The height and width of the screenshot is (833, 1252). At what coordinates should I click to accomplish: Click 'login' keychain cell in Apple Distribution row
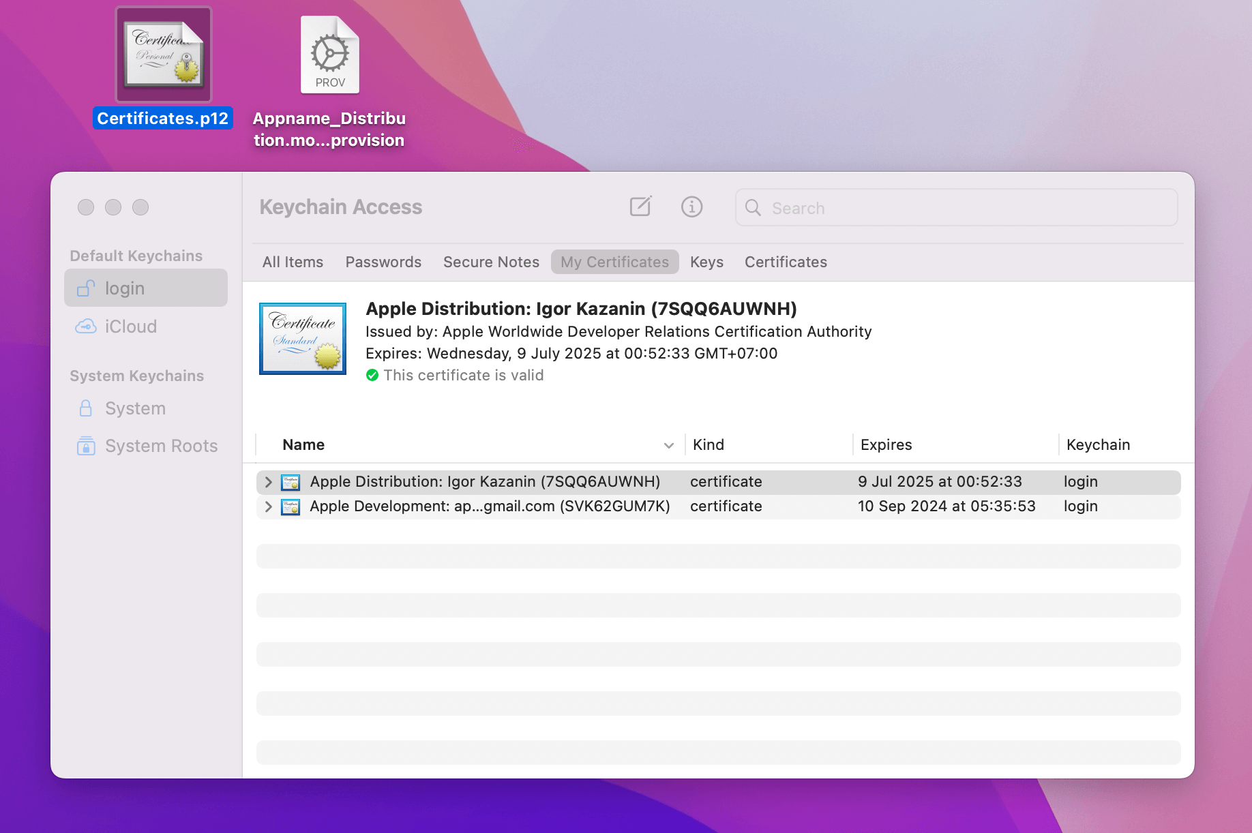point(1080,482)
